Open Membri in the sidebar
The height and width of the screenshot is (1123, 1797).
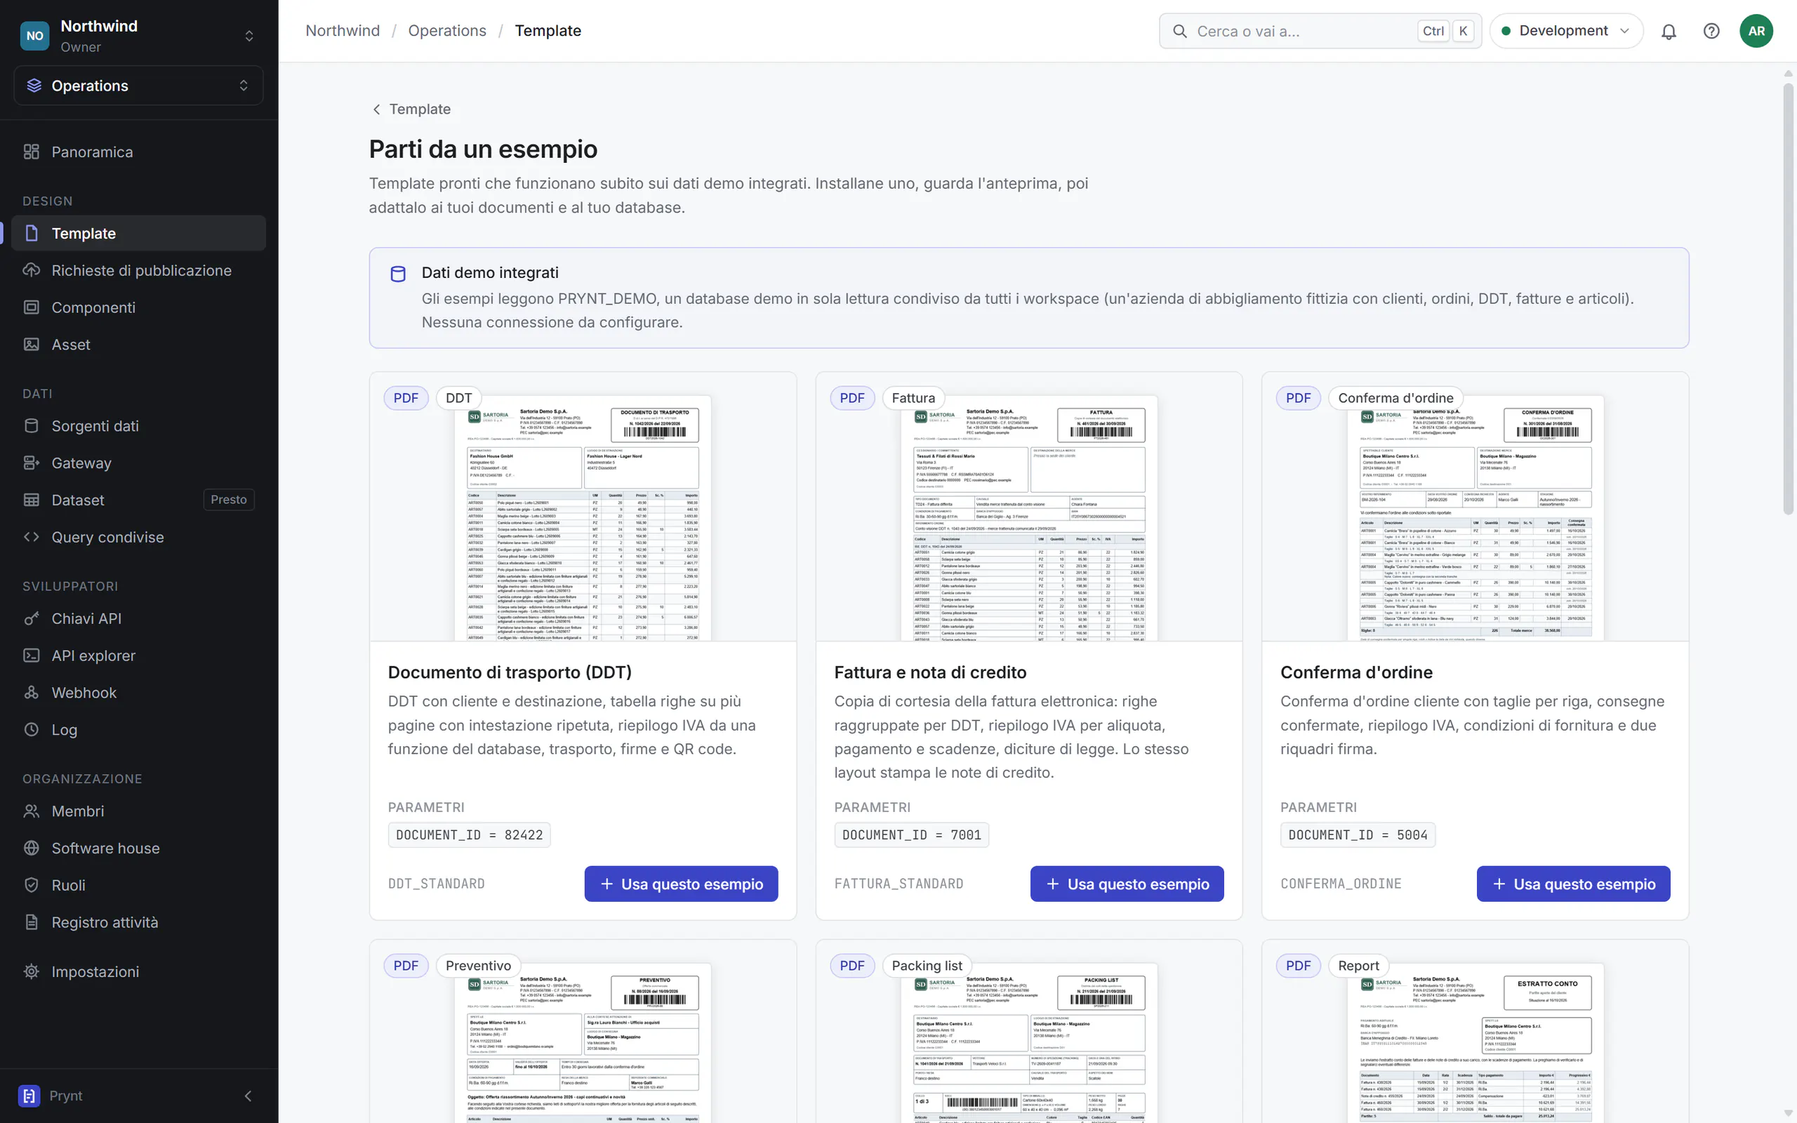click(x=139, y=811)
